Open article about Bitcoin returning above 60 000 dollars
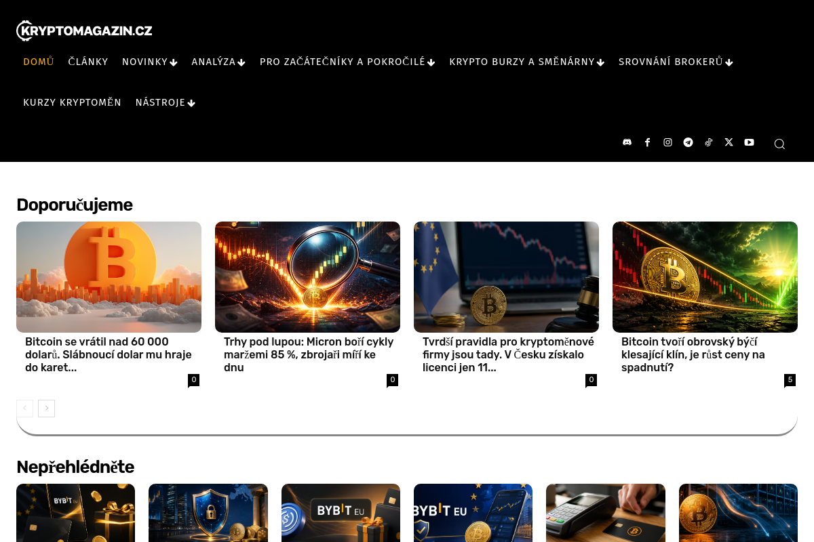 coord(109,354)
